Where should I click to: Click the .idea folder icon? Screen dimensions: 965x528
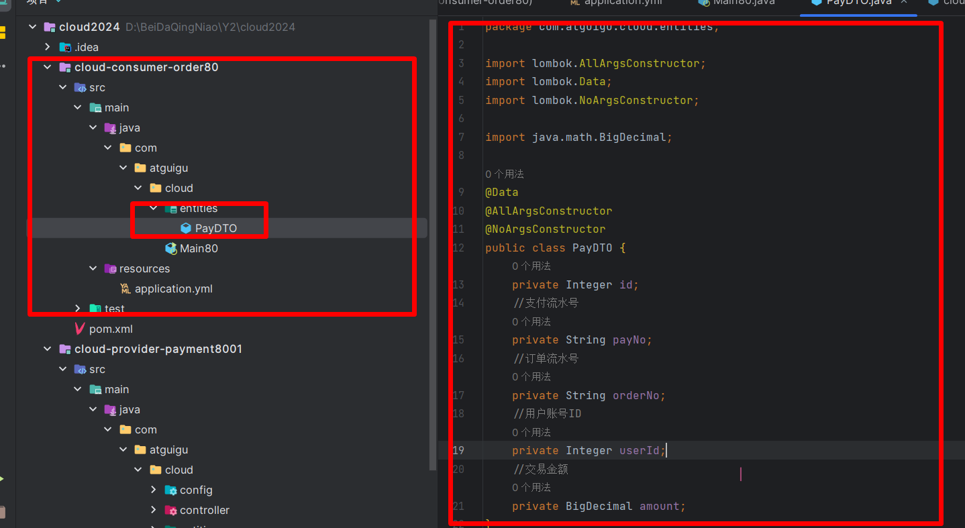(x=65, y=47)
